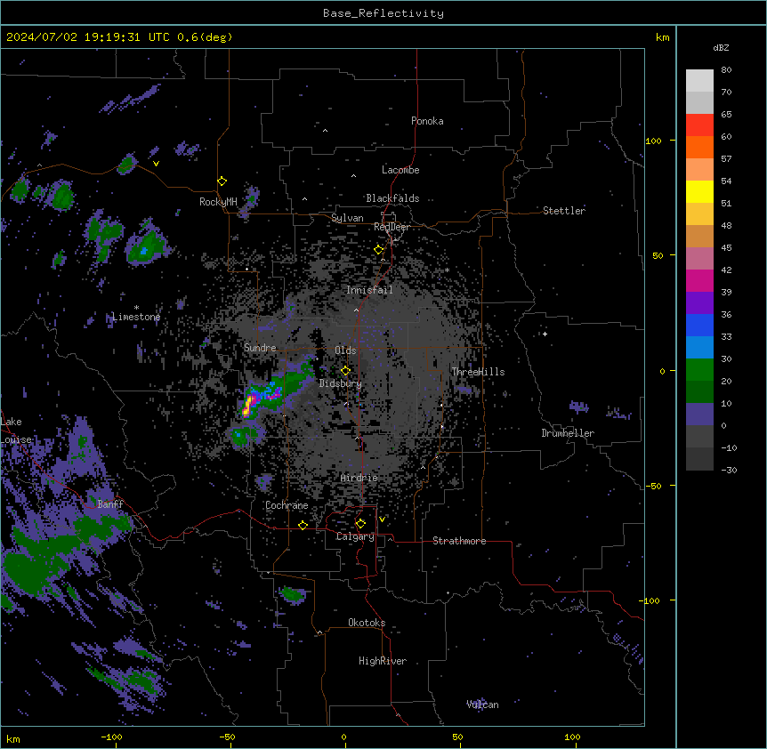Click the yellow diamond marker beside RockyMH

pyautogui.click(x=222, y=181)
